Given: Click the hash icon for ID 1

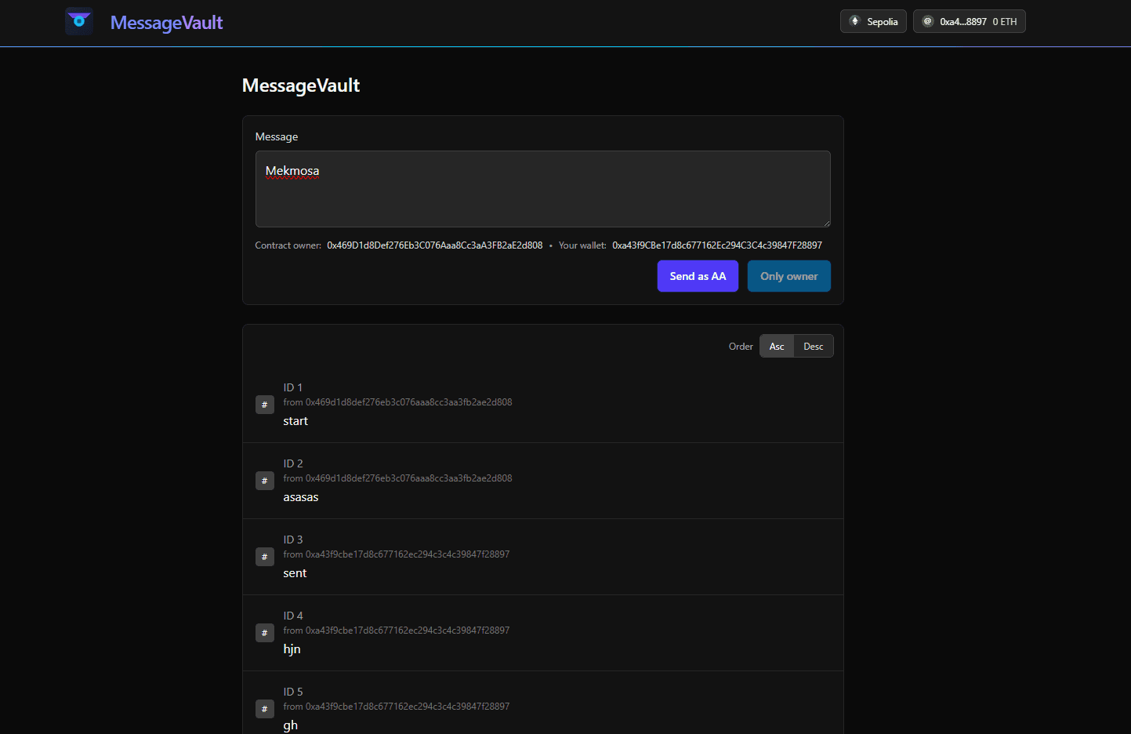Looking at the screenshot, I should pos(265,405).
